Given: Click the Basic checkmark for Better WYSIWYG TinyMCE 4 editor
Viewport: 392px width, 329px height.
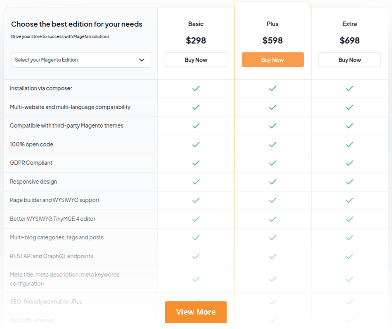Looking at the screenshot, I should pos(196,219).
